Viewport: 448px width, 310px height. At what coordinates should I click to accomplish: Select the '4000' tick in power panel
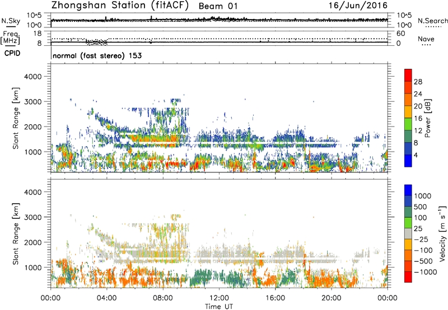tap(32, 77)
